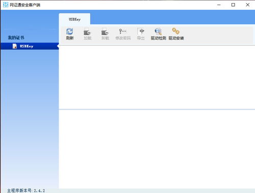Select USBKey item in left sidebar
Image resolution: width=255 pixels, height=193 pixels.
[30, 46]
